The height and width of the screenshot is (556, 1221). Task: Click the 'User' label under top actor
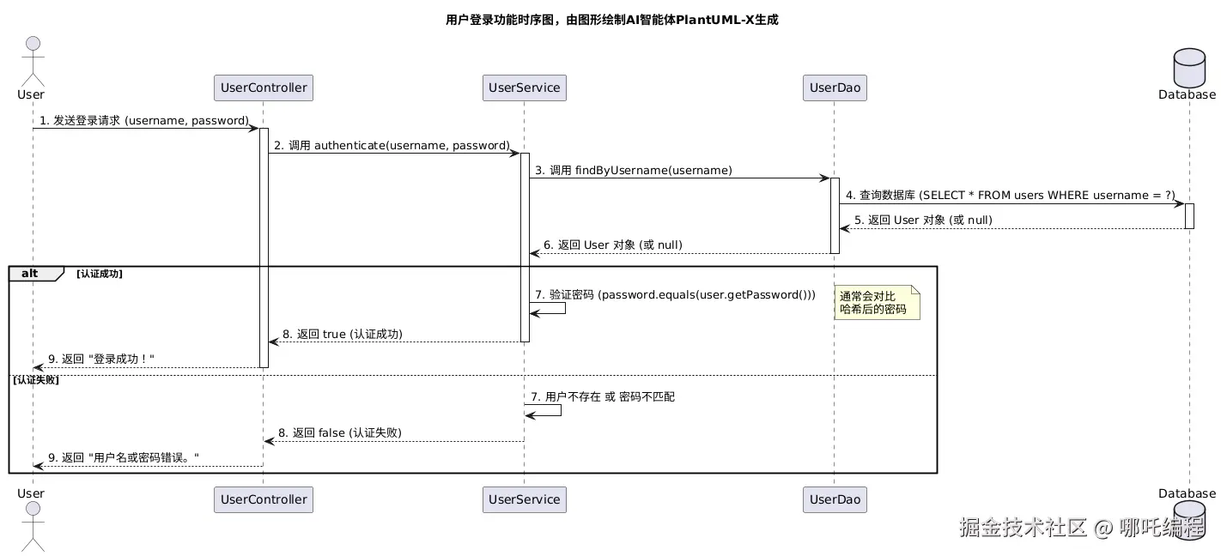[x=31, y=94]
